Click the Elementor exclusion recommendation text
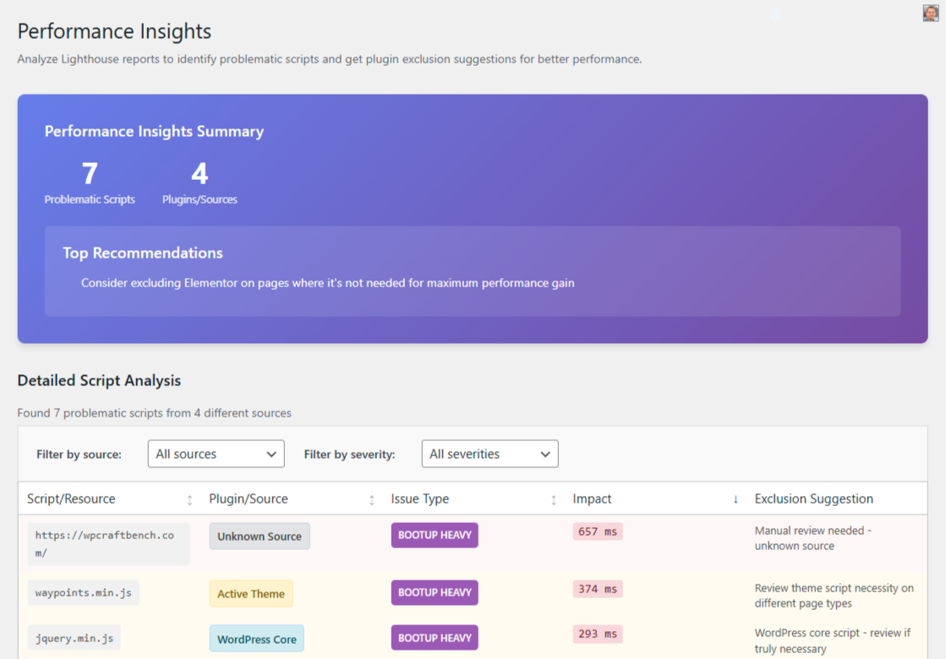This screenshot has height=659, width=946. click(x=327, y=283)
